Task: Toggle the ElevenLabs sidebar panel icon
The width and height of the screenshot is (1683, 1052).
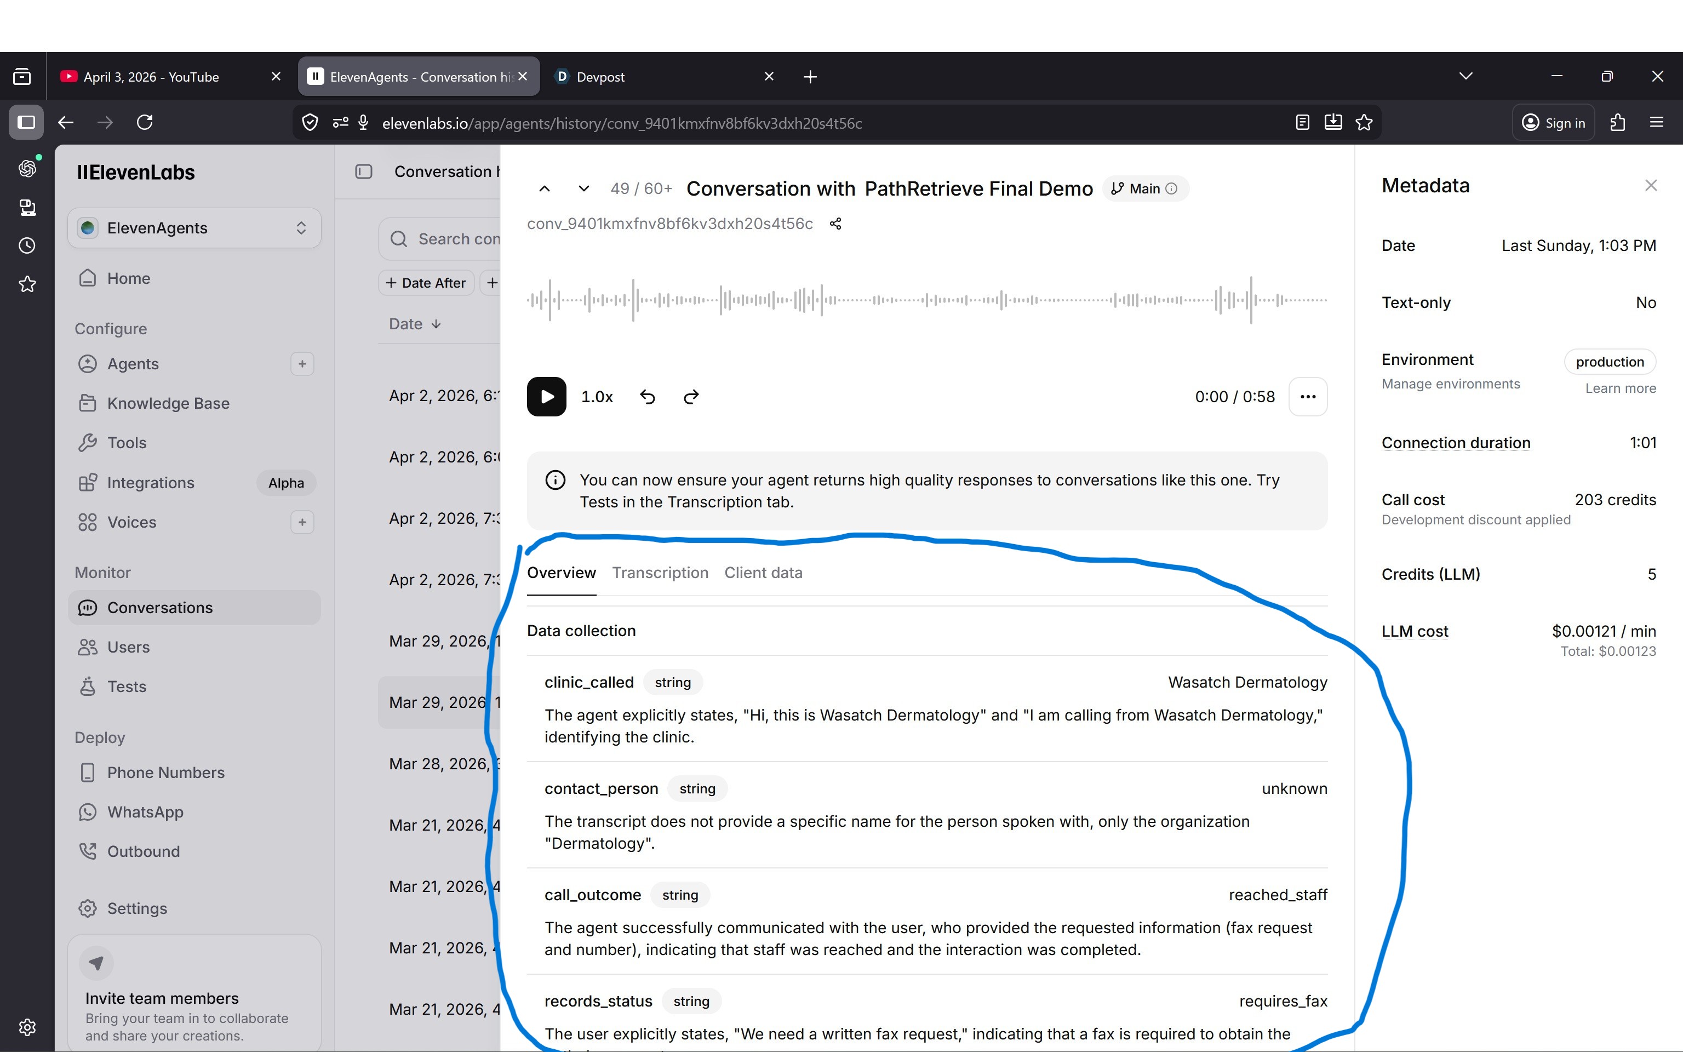Action: coord(364,172)
